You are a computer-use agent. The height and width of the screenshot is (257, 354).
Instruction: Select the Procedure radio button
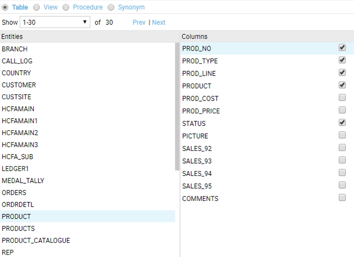66,7
